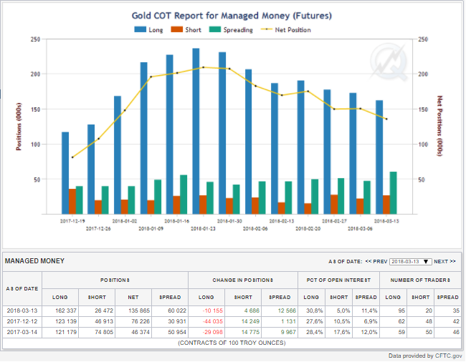Click the Spreading bar for 2018-03-13
This screenshot has width=466, height=362.
click(x=393, y=193)
